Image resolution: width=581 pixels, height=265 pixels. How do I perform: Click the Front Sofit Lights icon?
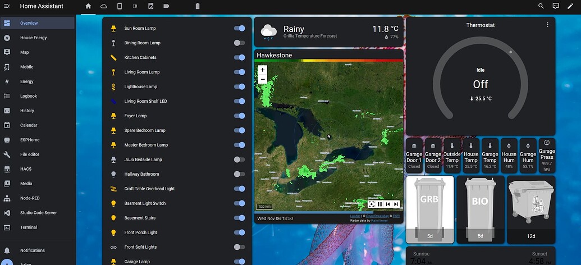coord(114,247)
